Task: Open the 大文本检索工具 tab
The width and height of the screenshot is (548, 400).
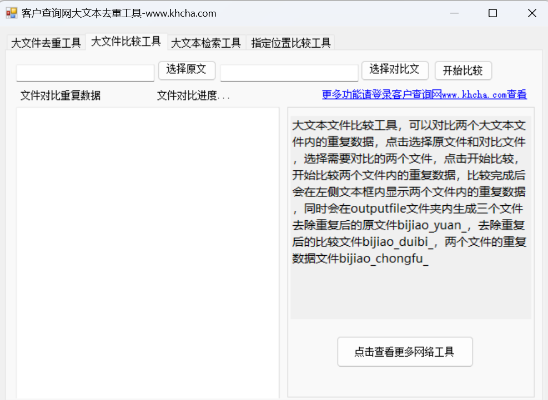Action: click(206, 43)
